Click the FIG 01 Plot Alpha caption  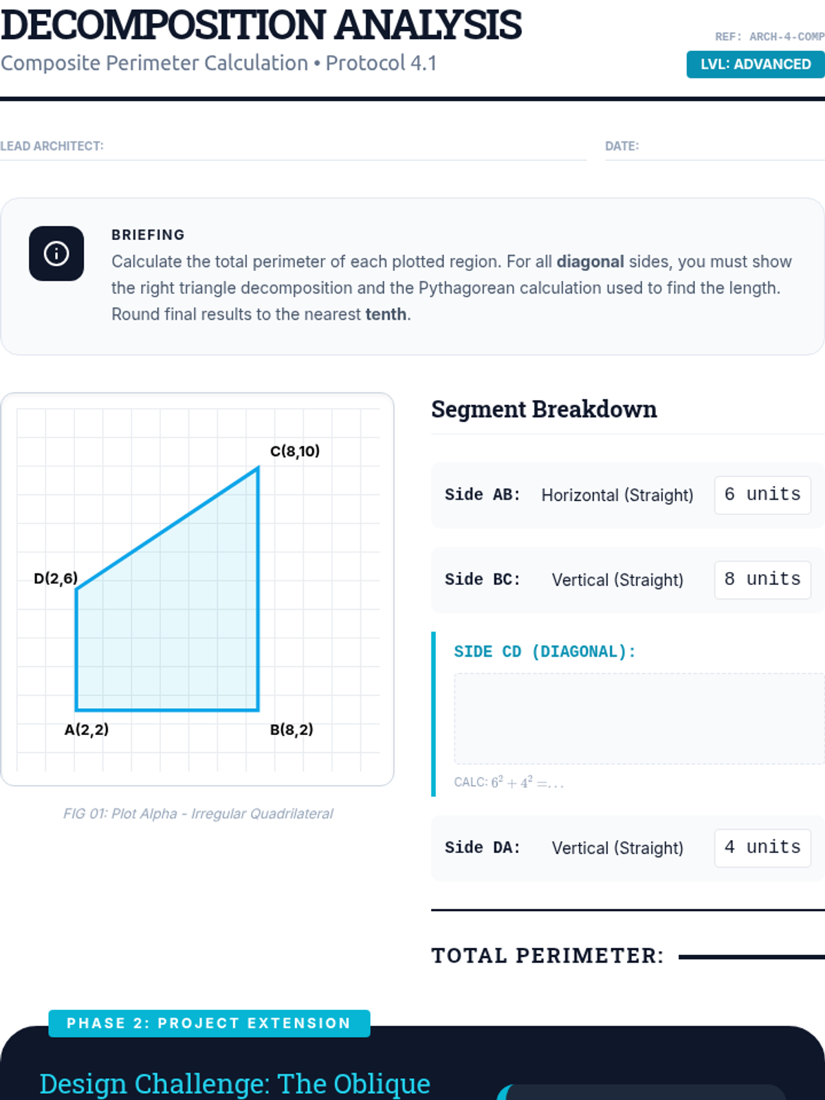point(198,813)
